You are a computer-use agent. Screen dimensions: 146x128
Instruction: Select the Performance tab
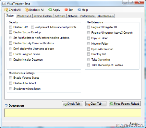point(88,16)
